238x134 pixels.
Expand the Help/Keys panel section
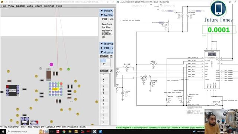[x=107, y=11]
